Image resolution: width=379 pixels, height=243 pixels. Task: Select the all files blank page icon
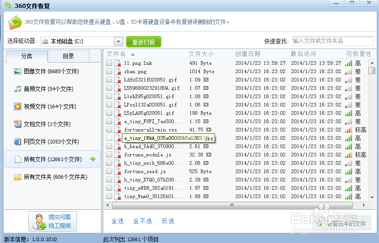point(18,159)
